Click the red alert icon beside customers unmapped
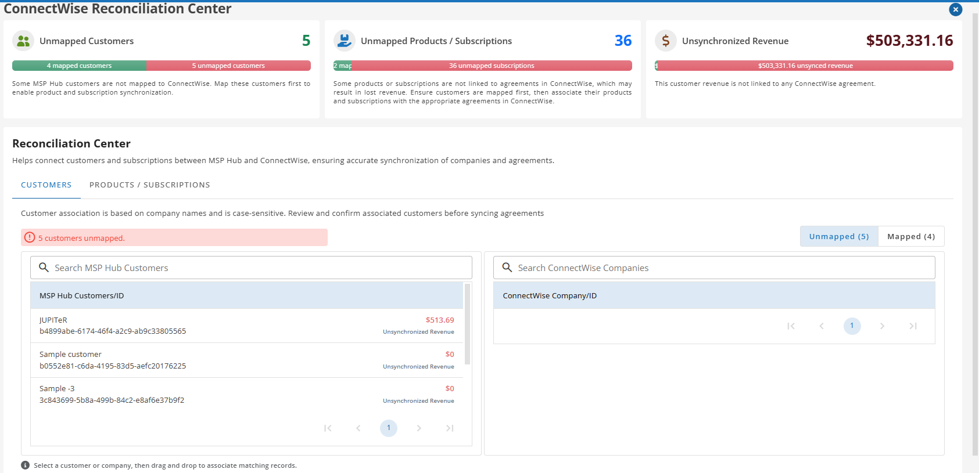 pos(30,237)
